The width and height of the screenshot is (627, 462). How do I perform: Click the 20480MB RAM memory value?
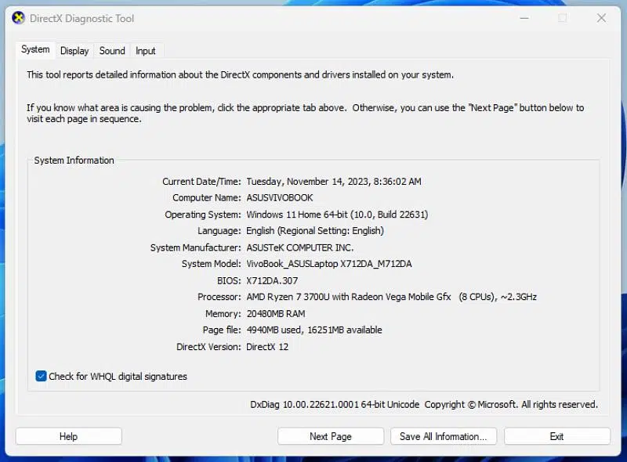(275, 313)
